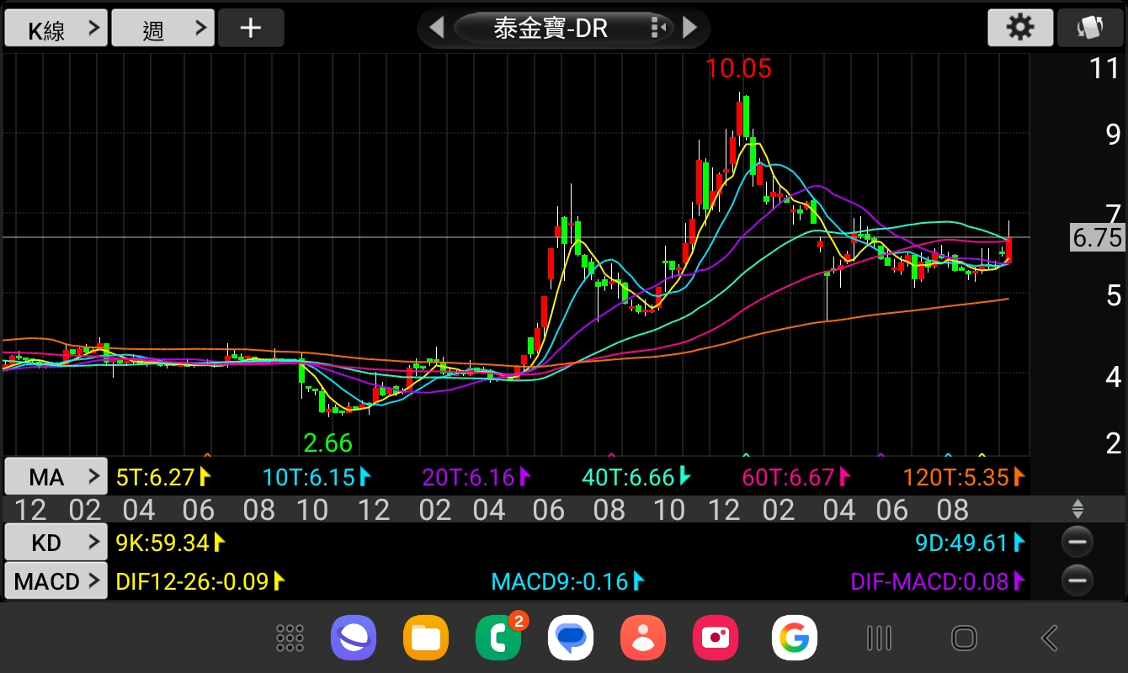
Task: Open the KD indicator selector
Action: pos(56,543)
